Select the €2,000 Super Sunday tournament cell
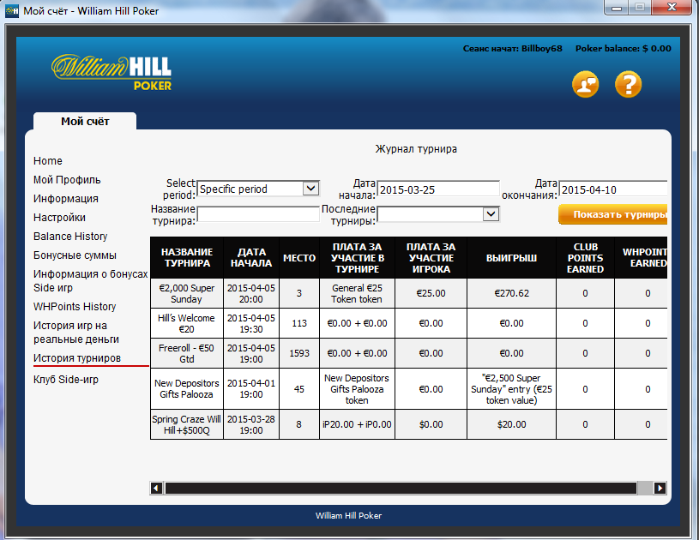The image size is (699, 540). tap(187, 293)
